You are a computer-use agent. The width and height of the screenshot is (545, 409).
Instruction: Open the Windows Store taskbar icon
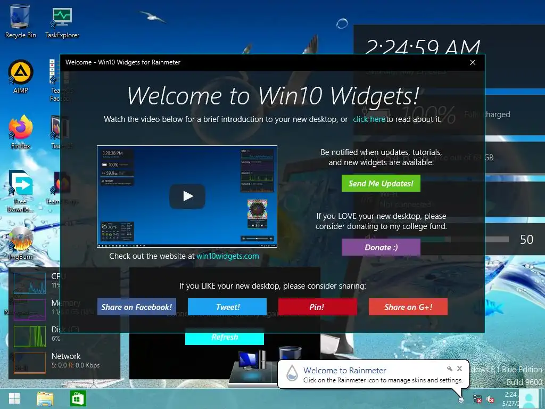[x=78, y=398]
